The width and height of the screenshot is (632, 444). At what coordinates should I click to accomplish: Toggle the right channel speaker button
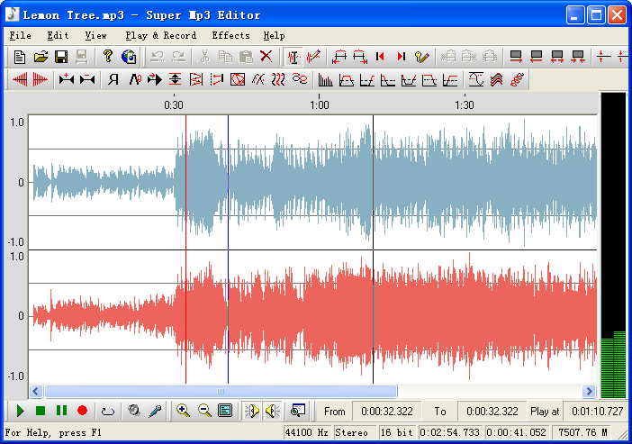click(273, 411)
